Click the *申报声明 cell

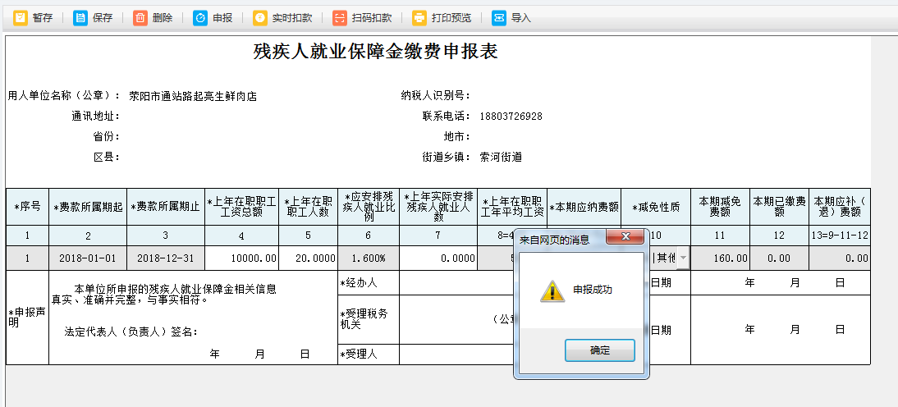[27, 318]
